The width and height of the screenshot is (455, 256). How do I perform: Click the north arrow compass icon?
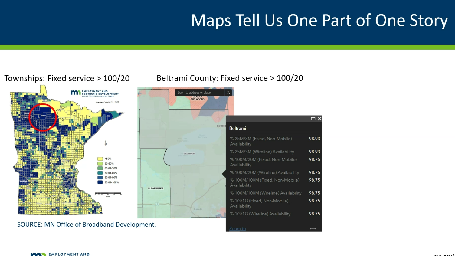click(x=106, y=143)
